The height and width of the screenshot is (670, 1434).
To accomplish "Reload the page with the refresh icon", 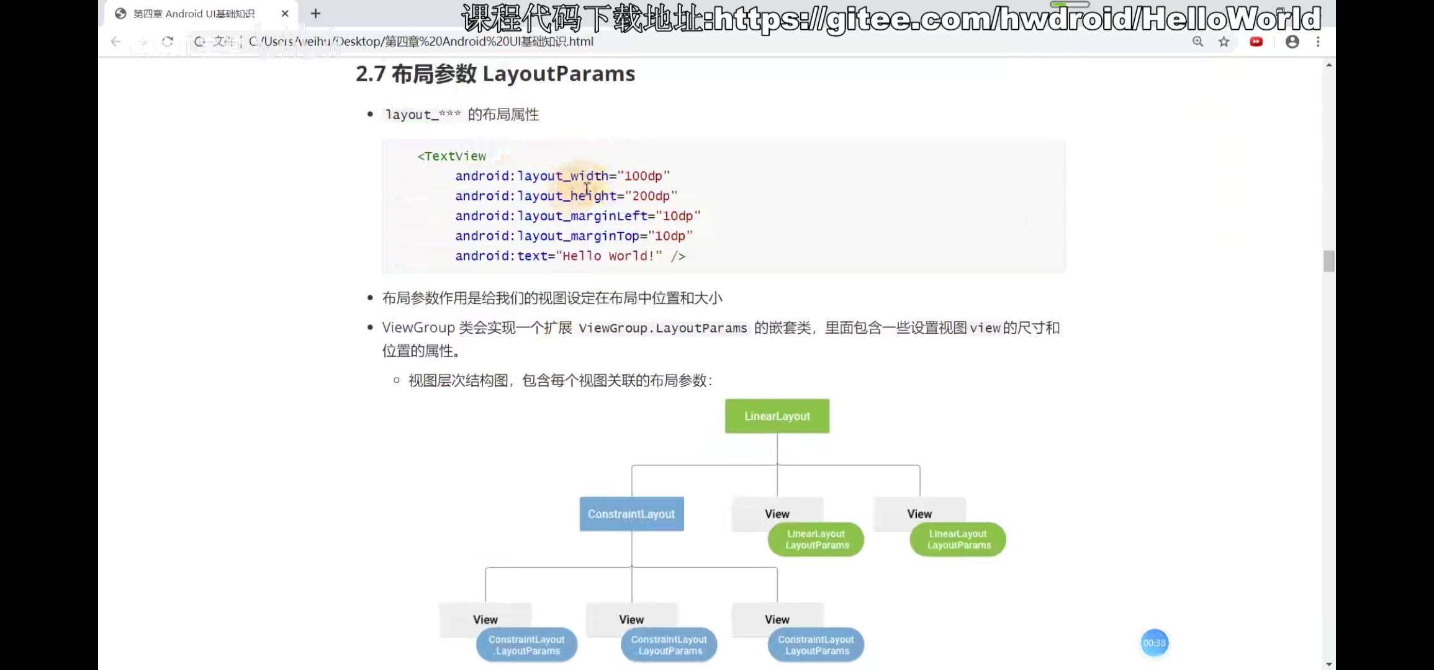I will click(168, 42).
